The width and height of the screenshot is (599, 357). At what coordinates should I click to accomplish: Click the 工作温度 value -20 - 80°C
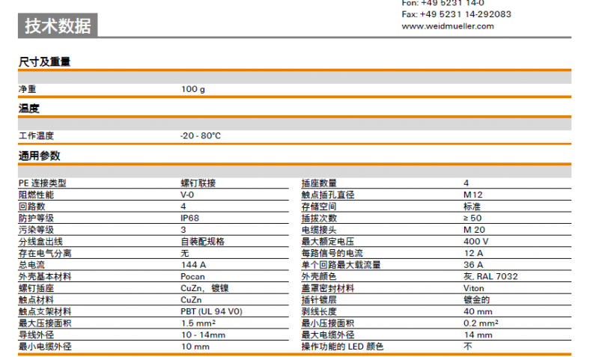[201, 135]
